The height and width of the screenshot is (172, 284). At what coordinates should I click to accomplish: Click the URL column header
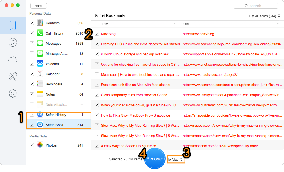pyautogui.click(x=232, y=24)
